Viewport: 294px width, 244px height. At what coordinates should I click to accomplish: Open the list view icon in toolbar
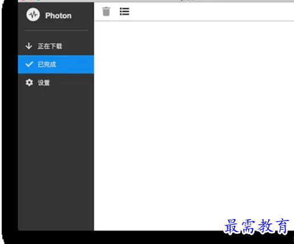tap(124, 11)
